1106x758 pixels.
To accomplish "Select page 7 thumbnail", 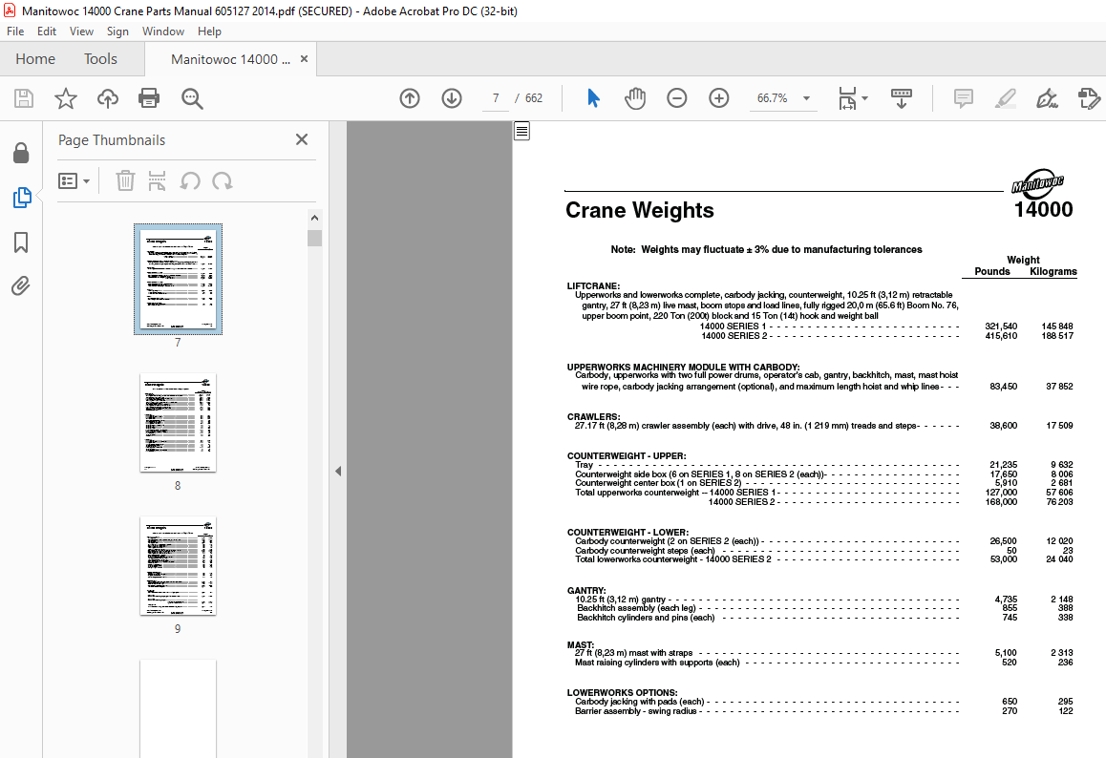I will pos(178,279).
